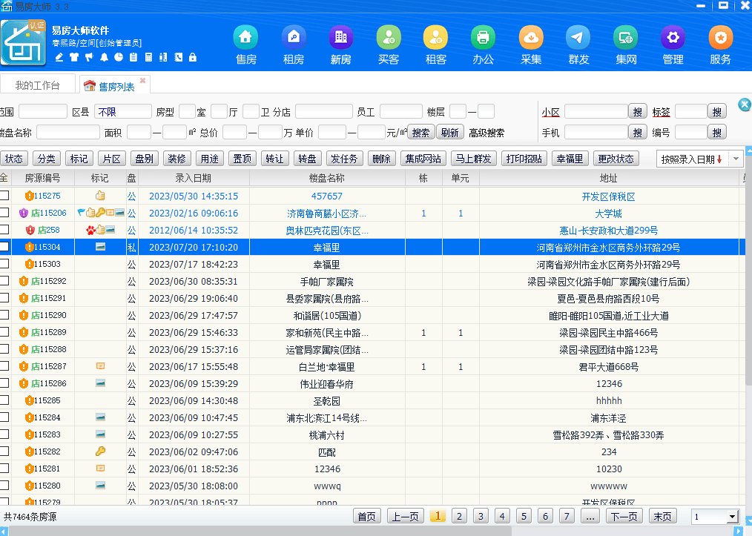The image size is (752, 536).
Task: Click the 搜索 search button
Action: (420, 133)
